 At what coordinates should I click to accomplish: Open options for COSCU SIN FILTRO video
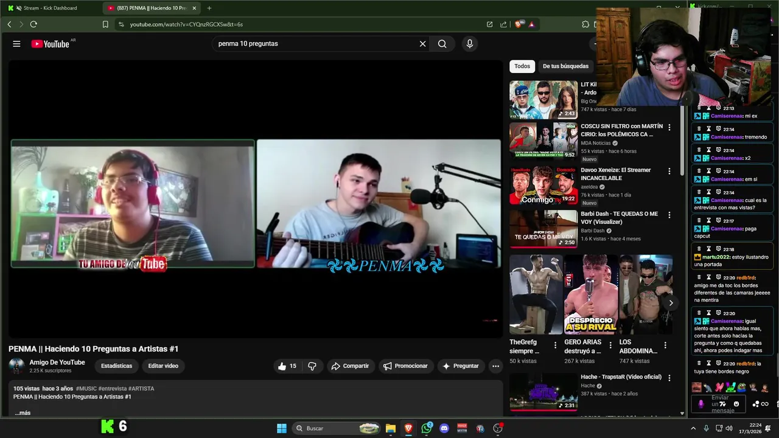point(669,128)
